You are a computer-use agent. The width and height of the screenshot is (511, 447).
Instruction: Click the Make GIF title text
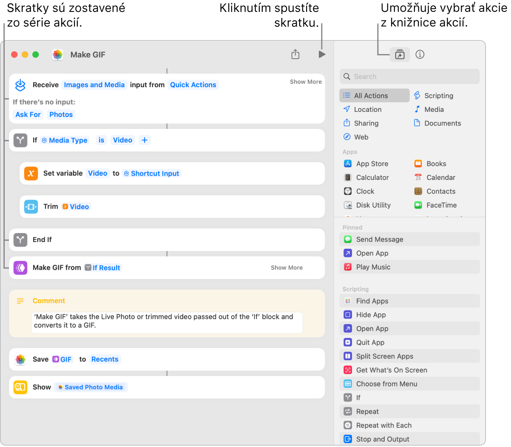(x=88, y=54)
